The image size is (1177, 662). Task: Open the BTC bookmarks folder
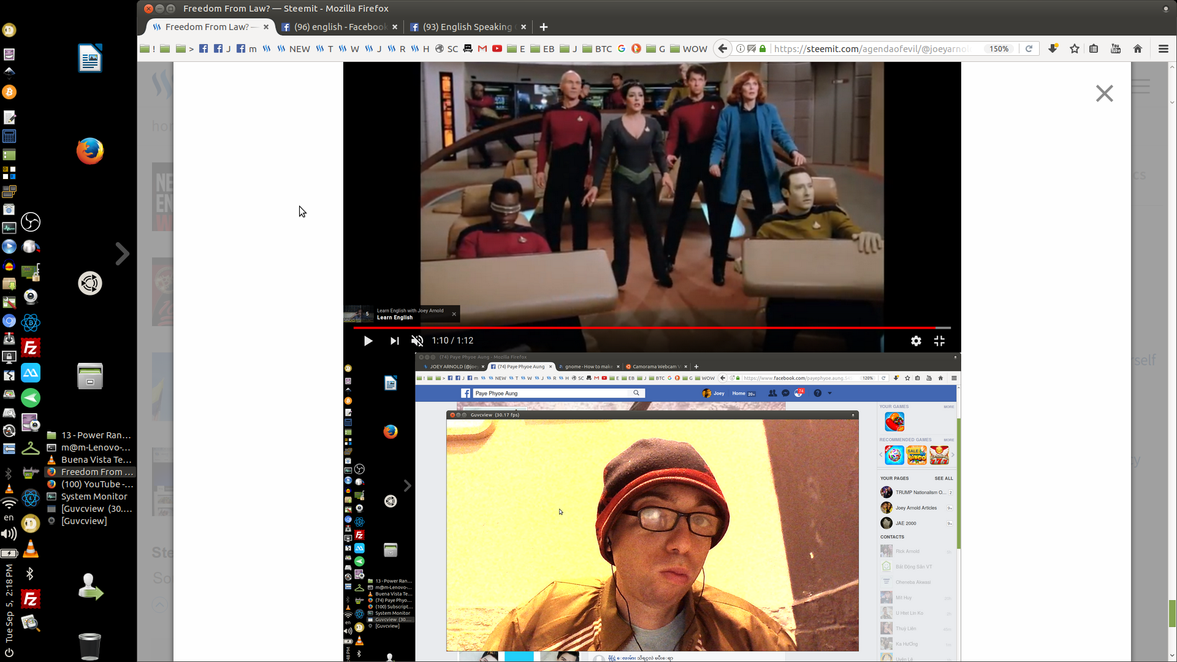click(x=597, y=48)
